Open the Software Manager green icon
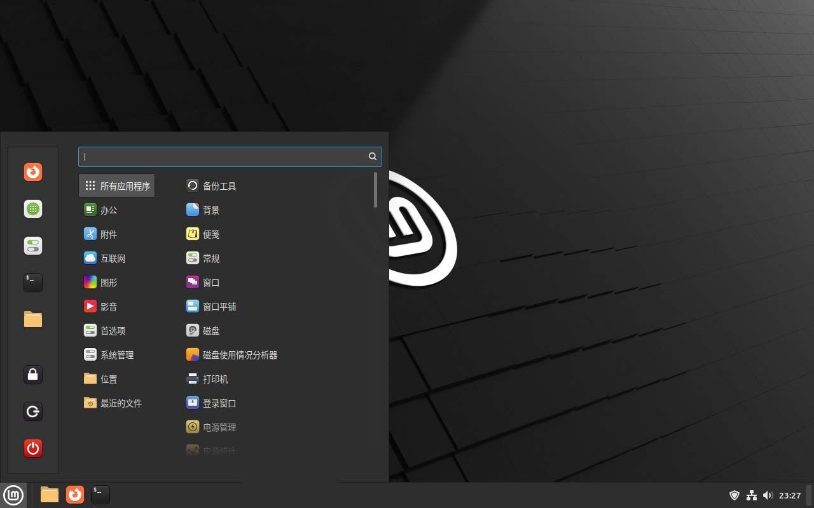This screenshot has width=814, height=508. [32, 208]
